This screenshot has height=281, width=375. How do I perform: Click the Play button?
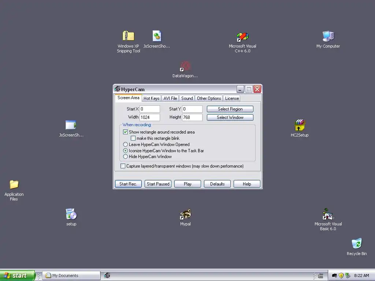(x=187, y=184)
